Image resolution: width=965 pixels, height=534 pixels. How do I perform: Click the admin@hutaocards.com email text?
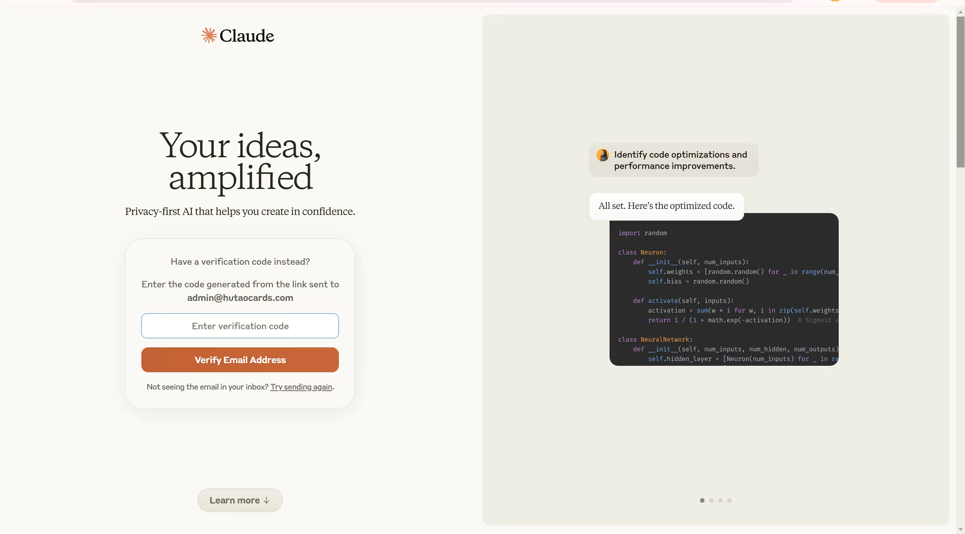point(240,298)
